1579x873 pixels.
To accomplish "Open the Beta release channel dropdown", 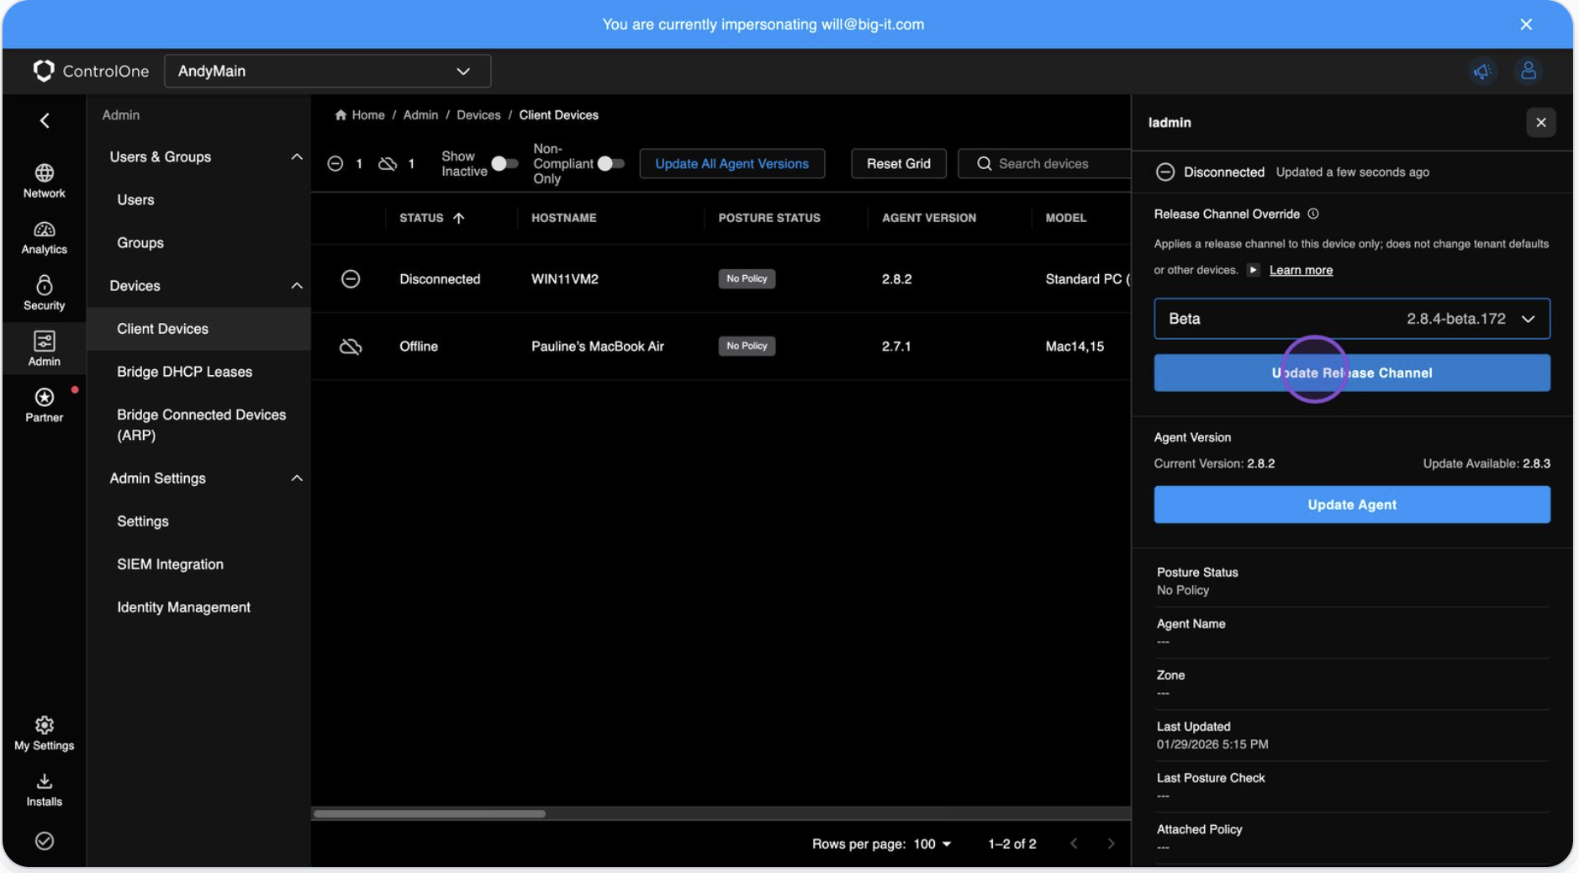I will click(x=1351, y=319).
